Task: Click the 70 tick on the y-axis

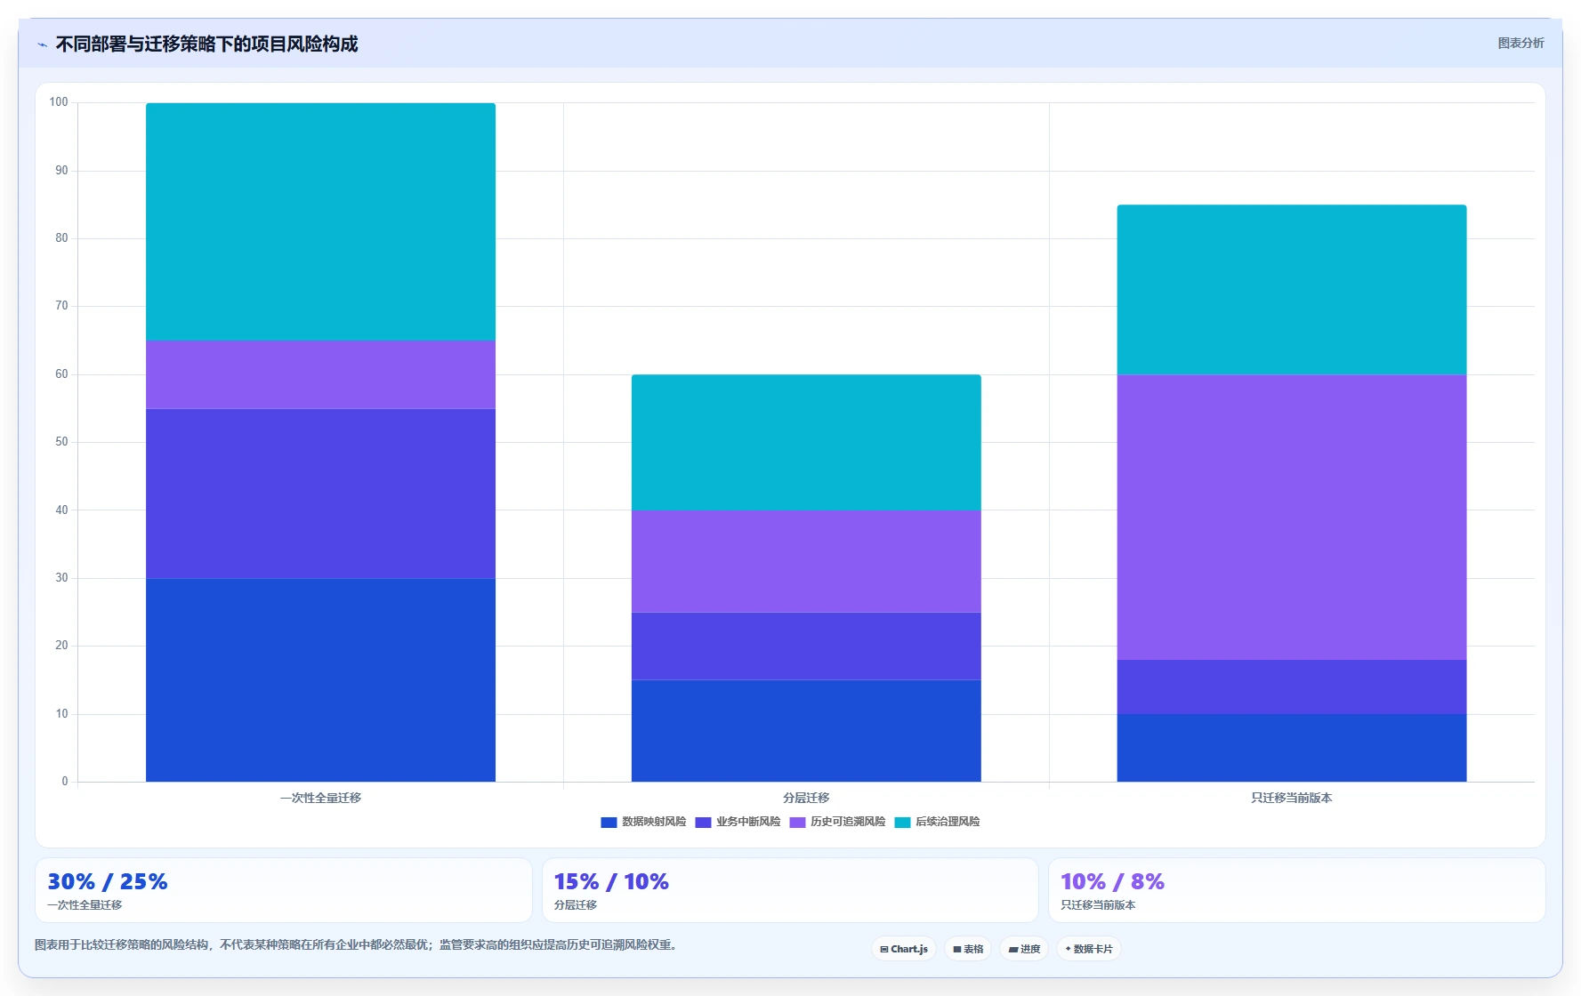Action: pos(61,306)
